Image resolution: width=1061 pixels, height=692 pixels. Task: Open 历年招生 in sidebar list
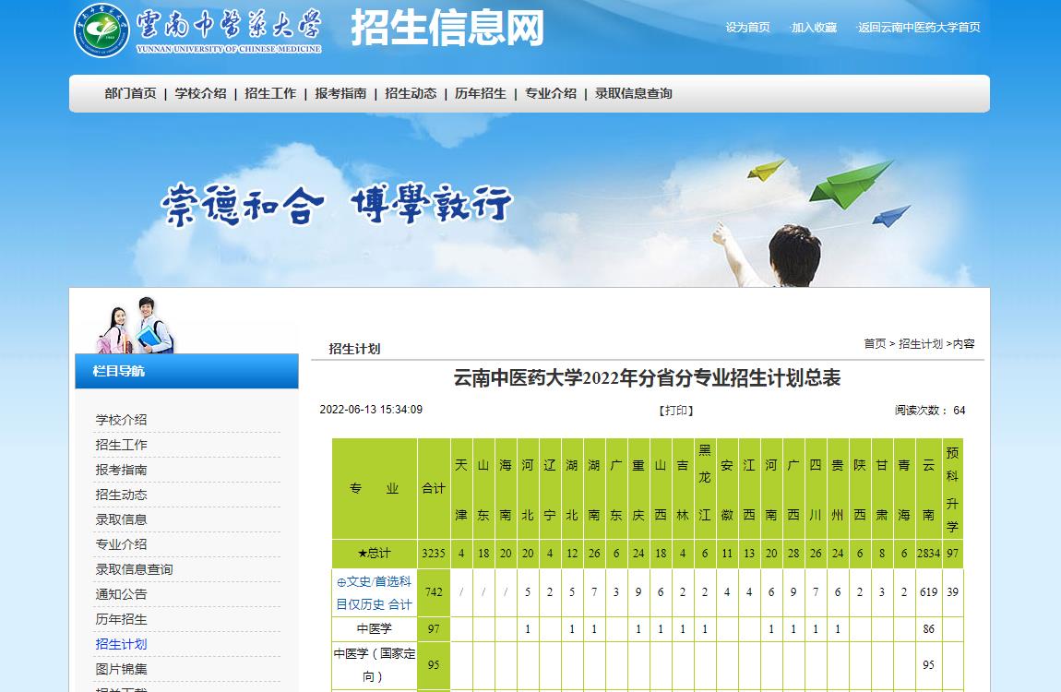pyautogui.click(x=121, y=620)
